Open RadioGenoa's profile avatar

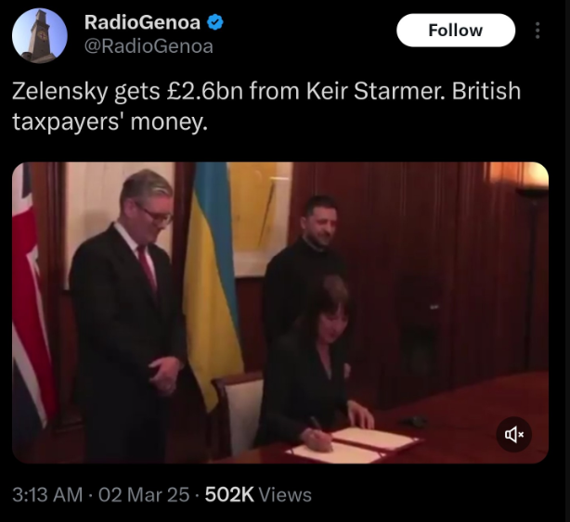(40, 35)
